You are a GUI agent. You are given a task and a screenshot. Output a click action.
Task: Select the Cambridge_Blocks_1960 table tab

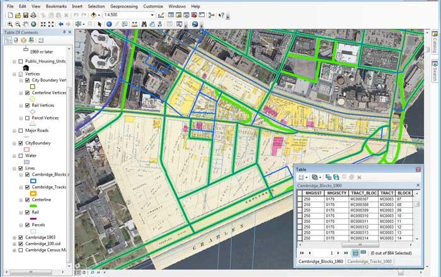321,261
